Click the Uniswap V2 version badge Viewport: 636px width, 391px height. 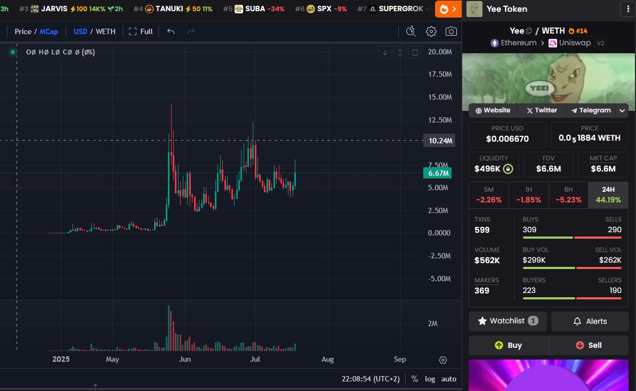[x=601, y=43]
